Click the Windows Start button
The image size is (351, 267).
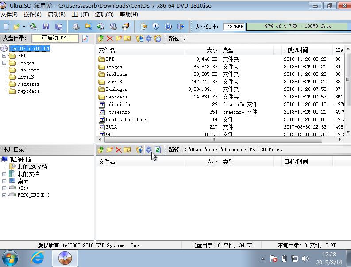pos(10,259)
